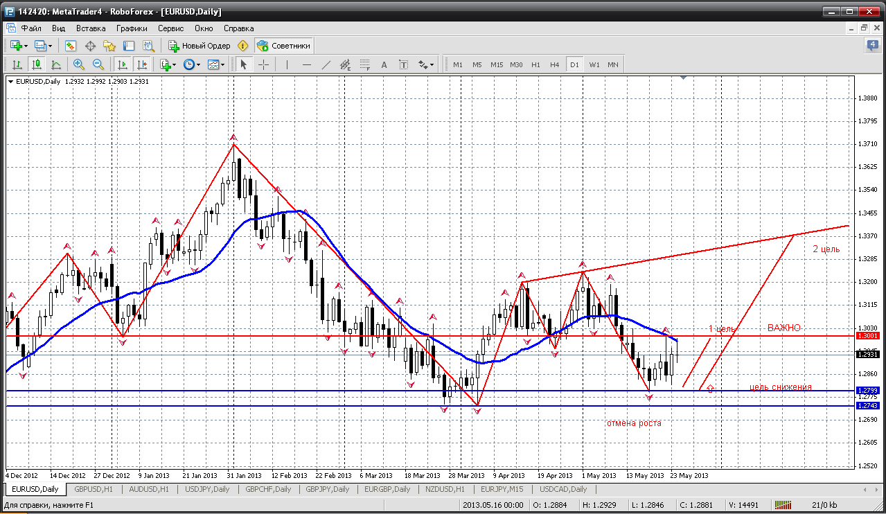The height and width of the screenshot is (514, 886).
Task: Show the Terminal panel icon
Action: [129, 46]
